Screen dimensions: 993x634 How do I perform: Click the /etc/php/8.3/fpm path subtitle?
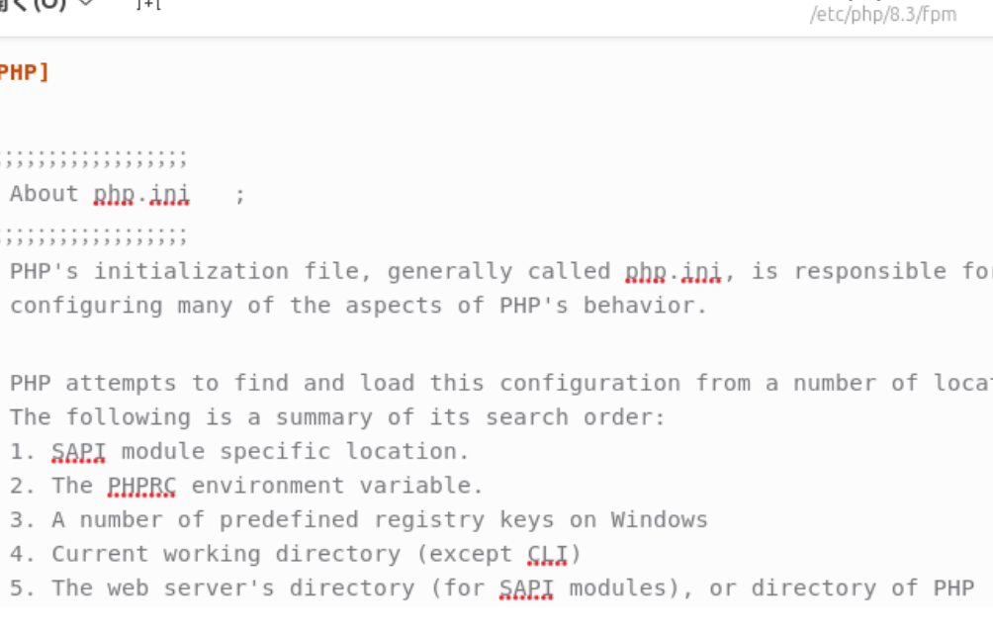883,15
